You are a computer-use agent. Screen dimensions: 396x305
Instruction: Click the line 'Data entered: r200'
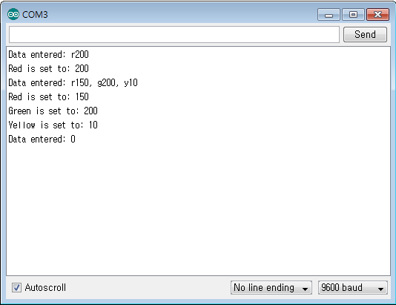(48, 55)
